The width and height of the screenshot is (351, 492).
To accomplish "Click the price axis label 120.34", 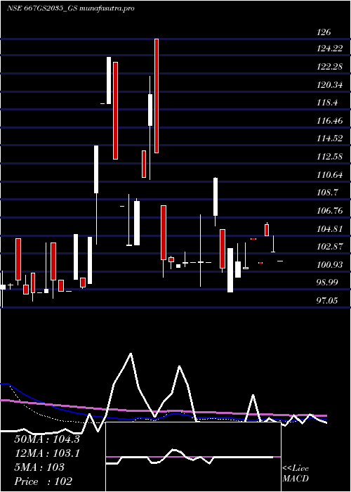I will point(330,85).
